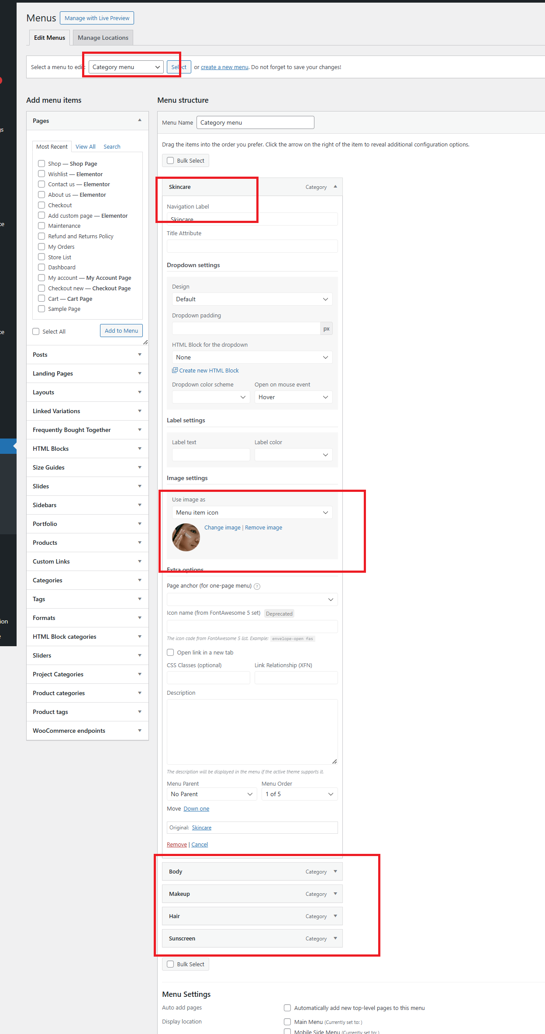Collapse the Pages panel
The height and width of the screenshot is (1034, 545).
140,120
